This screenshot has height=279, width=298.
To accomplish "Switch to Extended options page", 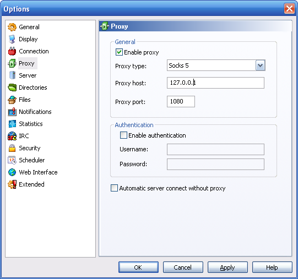I will (31, 184).
